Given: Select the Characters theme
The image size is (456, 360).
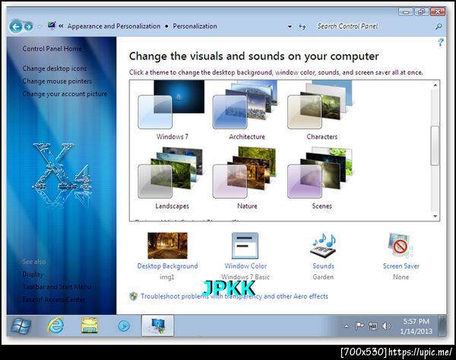Looking at the screenshot, I should click(x=321, y=111).
